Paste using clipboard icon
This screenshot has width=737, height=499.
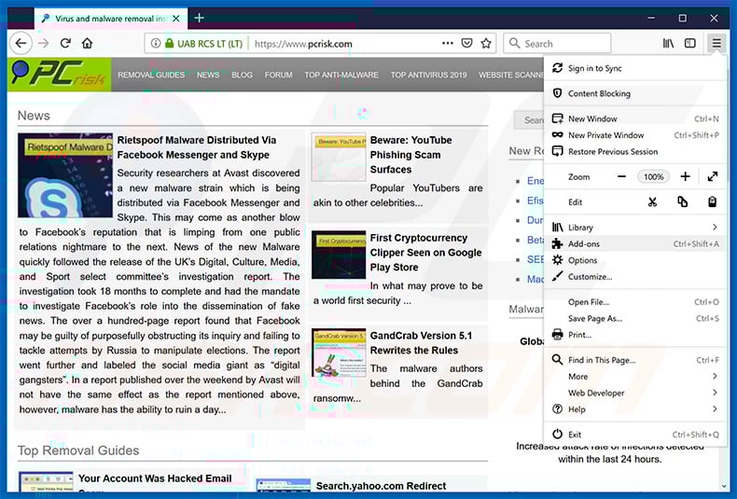pos(713,202)
